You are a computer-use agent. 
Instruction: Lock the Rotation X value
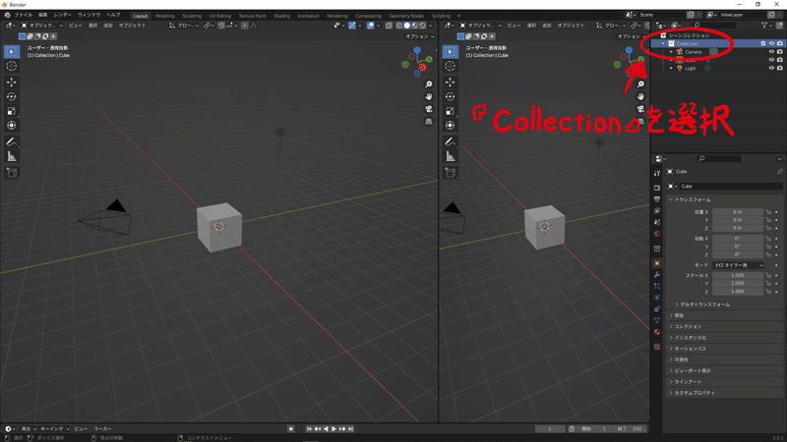click(768, 239)
